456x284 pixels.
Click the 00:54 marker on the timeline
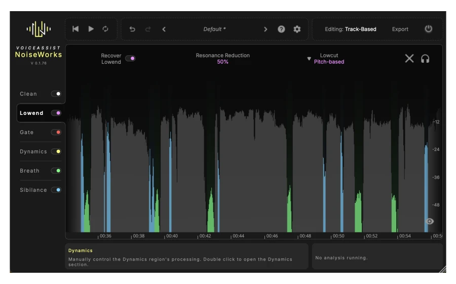(405, 236)
